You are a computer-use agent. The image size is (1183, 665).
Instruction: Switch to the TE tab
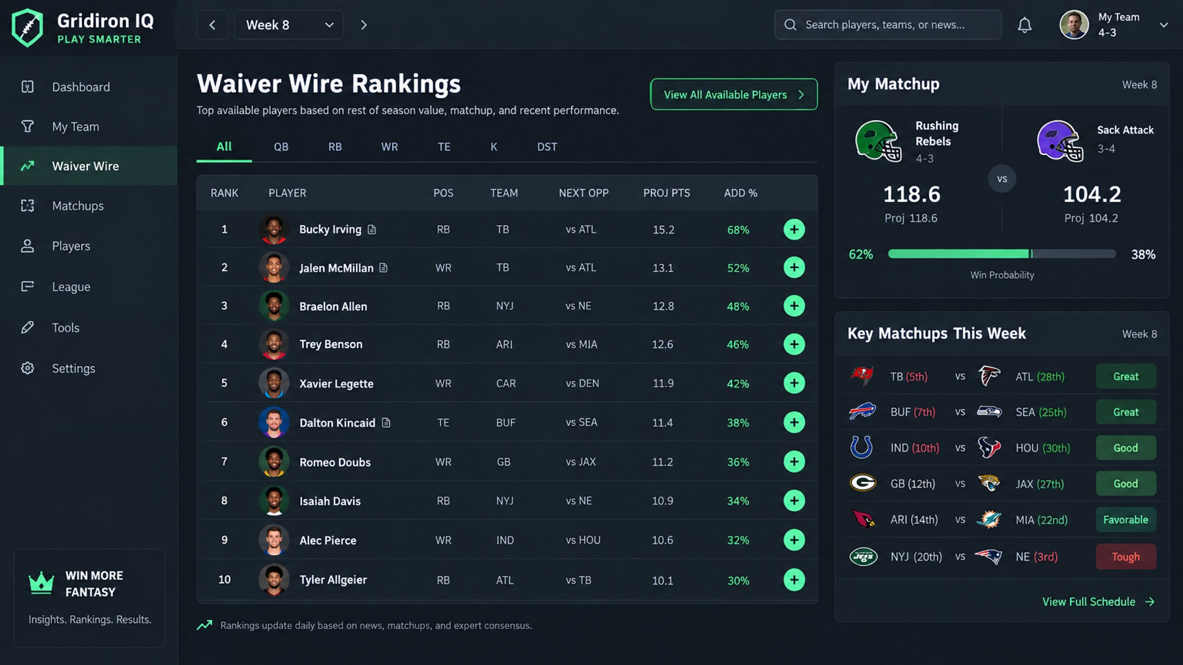tap(444, 147)
